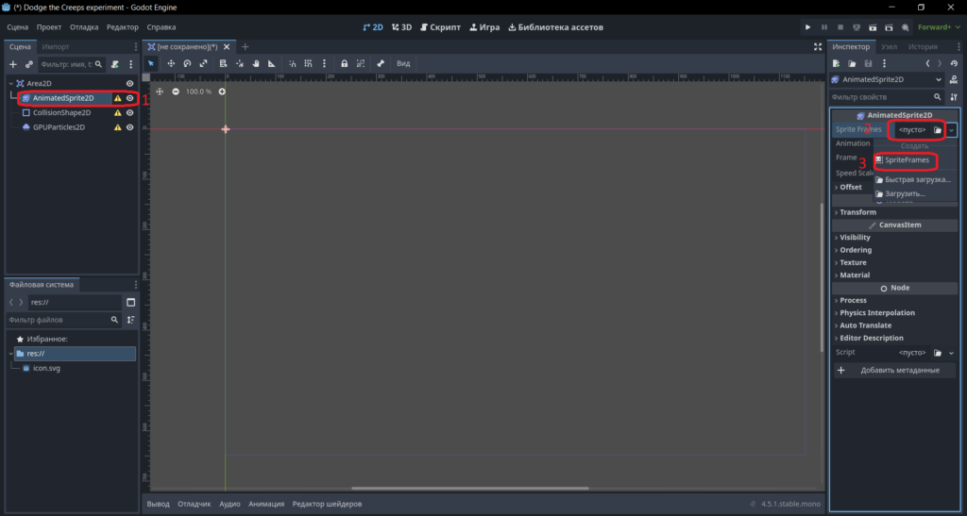Image resolution: width=967 pixels, height=516 pixels.
Task: Switch to the Импорт tab
Action: pyautogui.click(x=56, y=47)
